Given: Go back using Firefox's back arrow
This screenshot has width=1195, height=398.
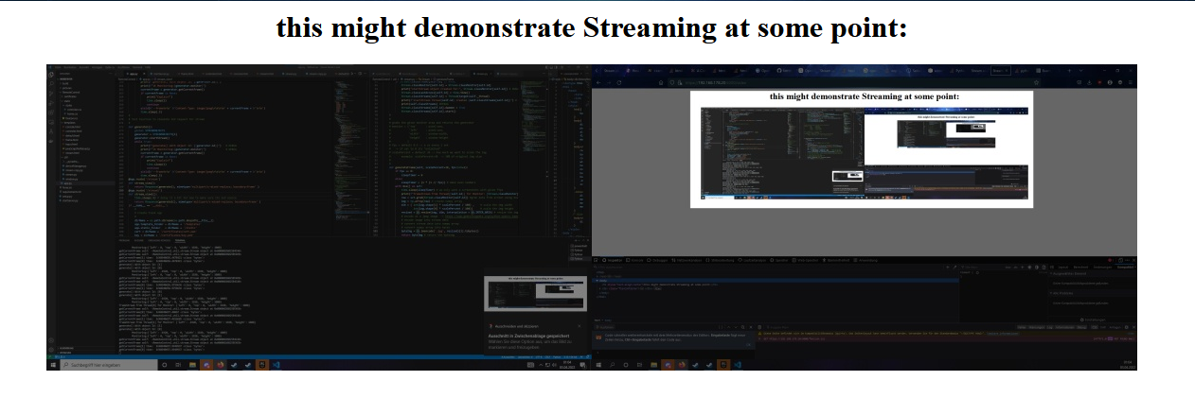Looking at the screenshot, I should click(x=598, y=82).
